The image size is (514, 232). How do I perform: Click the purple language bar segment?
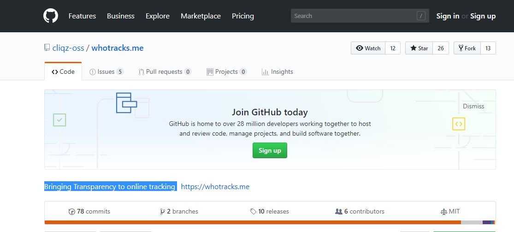487,222
